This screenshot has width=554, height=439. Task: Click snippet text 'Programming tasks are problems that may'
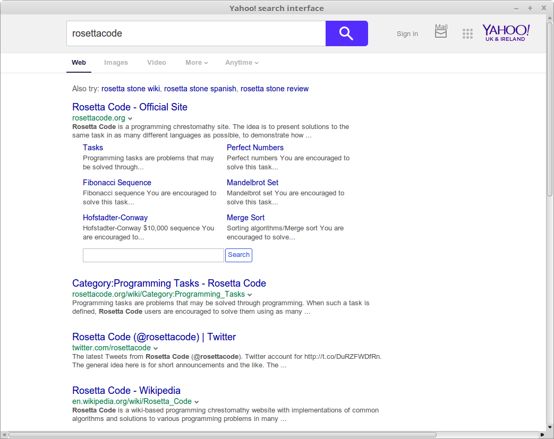tap(148, 158)
